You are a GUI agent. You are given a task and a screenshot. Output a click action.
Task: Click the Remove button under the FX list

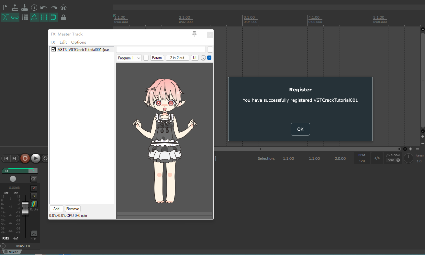tap(73, 209)
